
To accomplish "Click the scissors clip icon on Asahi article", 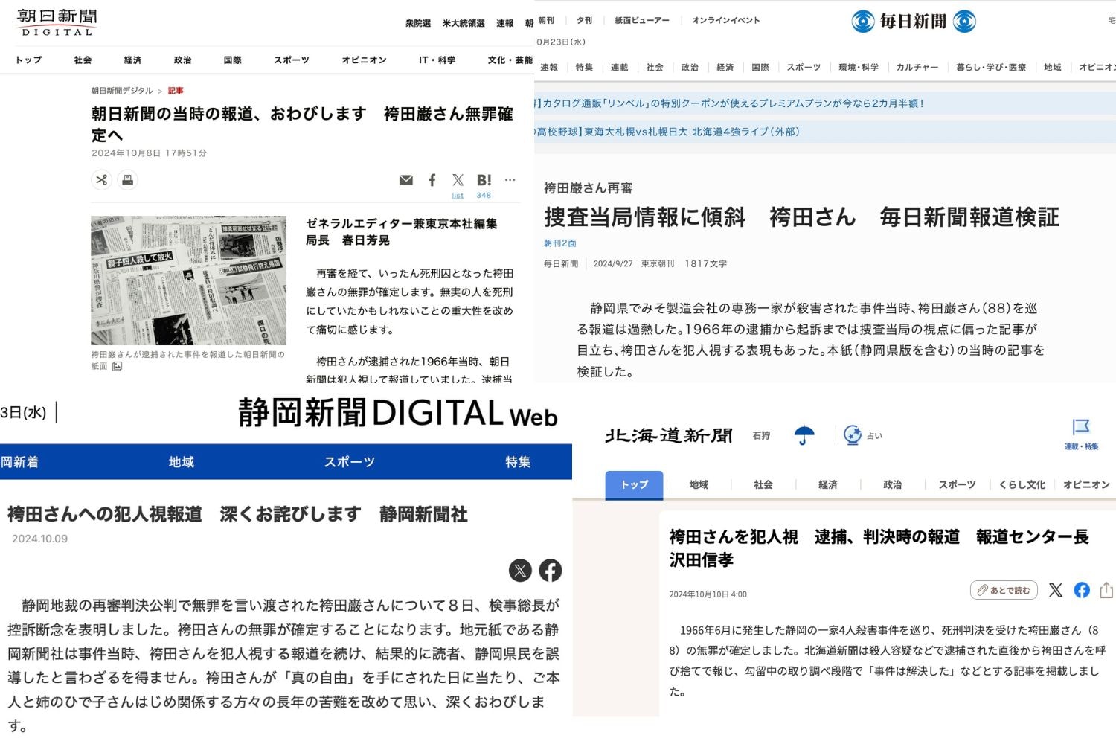I will pyautogui.click(x=102, y=180).
